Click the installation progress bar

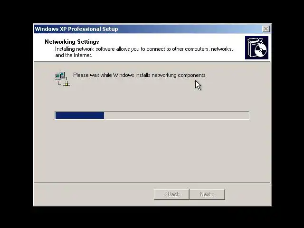(152, 115)
